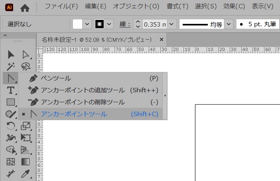Choose アンカーポイントツール from the flyout
Image resolution: width=280 pixels, height=181 pixels.
[91, 114]
